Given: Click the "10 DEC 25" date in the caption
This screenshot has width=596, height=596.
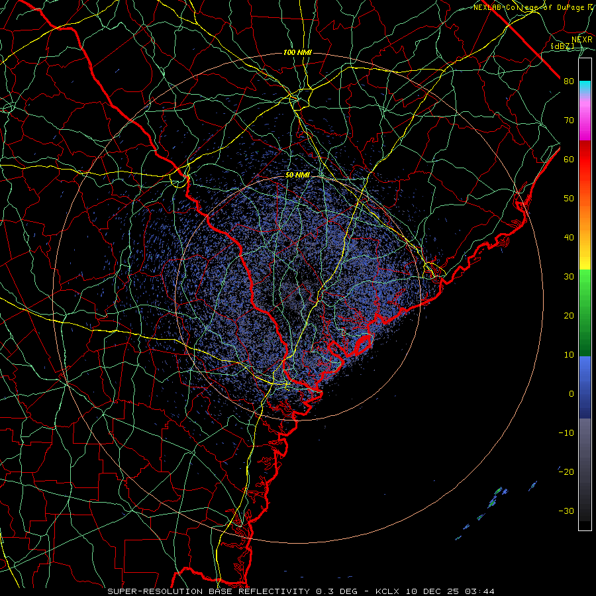Looking at the screenshot, I should 434,591.
